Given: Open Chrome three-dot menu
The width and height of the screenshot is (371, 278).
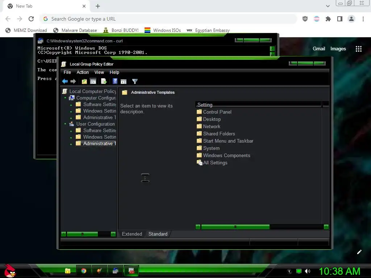Looking at the screenshot, I should coord(363,19).
